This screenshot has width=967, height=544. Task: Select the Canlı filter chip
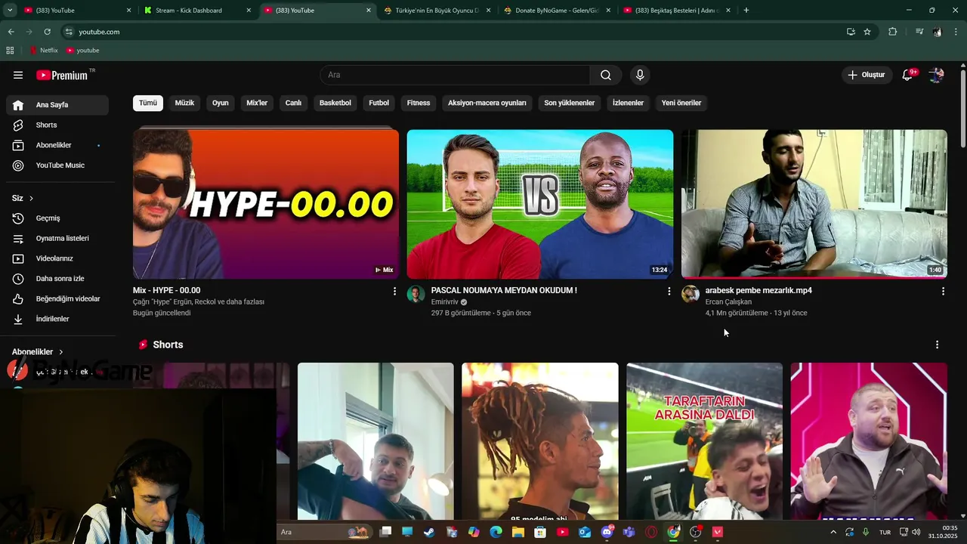[x=293, y=103]
